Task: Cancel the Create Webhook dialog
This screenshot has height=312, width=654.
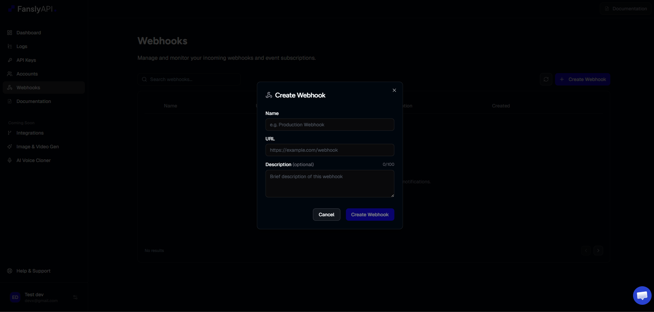Action: [x=326, y=214]
